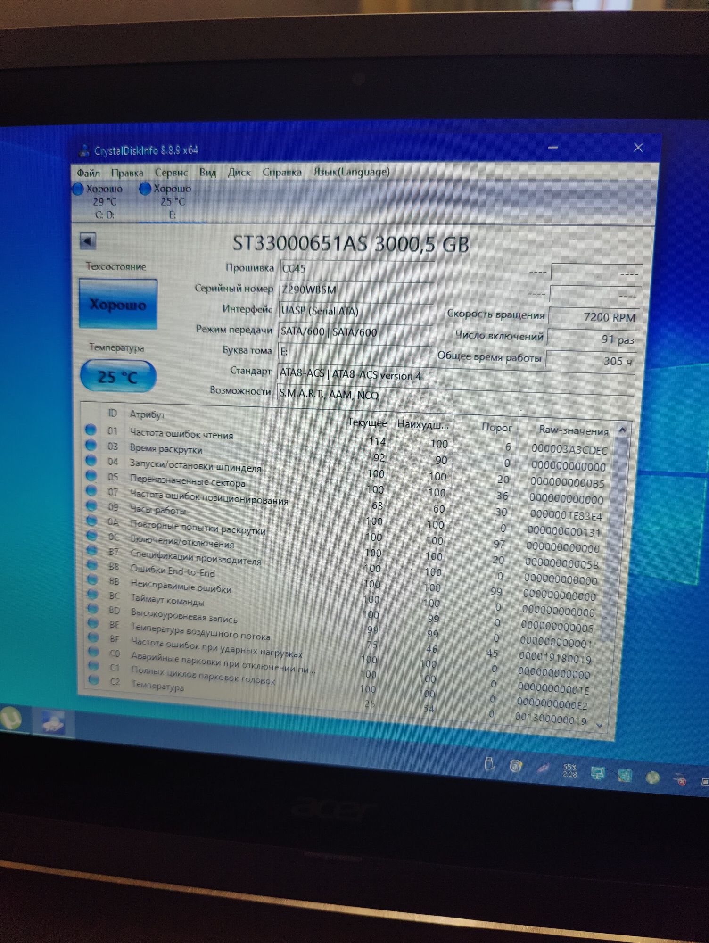The image size is (709, 943).
Task: Click the disk title ST33000651AS 3000,5 GB
Action: click(x=351, y=244)
